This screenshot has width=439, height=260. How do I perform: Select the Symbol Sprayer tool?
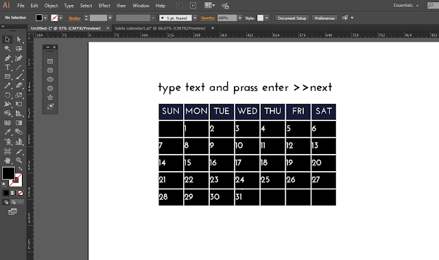point(8,142)
